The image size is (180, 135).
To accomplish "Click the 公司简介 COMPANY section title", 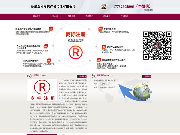I will coord(39,75).
